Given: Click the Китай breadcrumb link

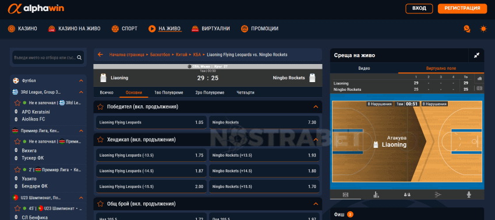Looking at the screenshot, I should [182, 55].
